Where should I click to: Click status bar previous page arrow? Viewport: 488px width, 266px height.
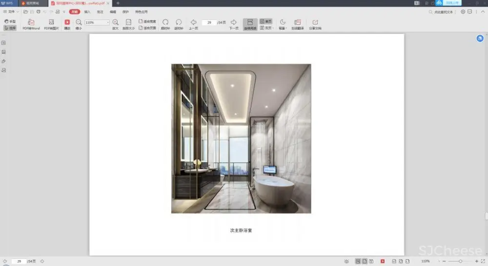point(5,261)
